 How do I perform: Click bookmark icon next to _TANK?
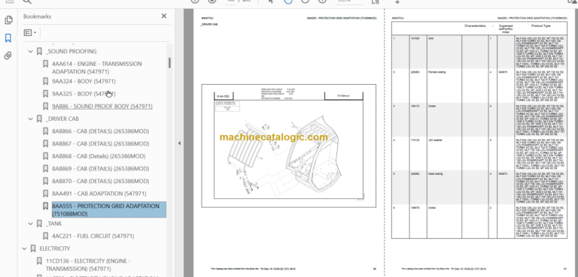(x=39, y=224)
